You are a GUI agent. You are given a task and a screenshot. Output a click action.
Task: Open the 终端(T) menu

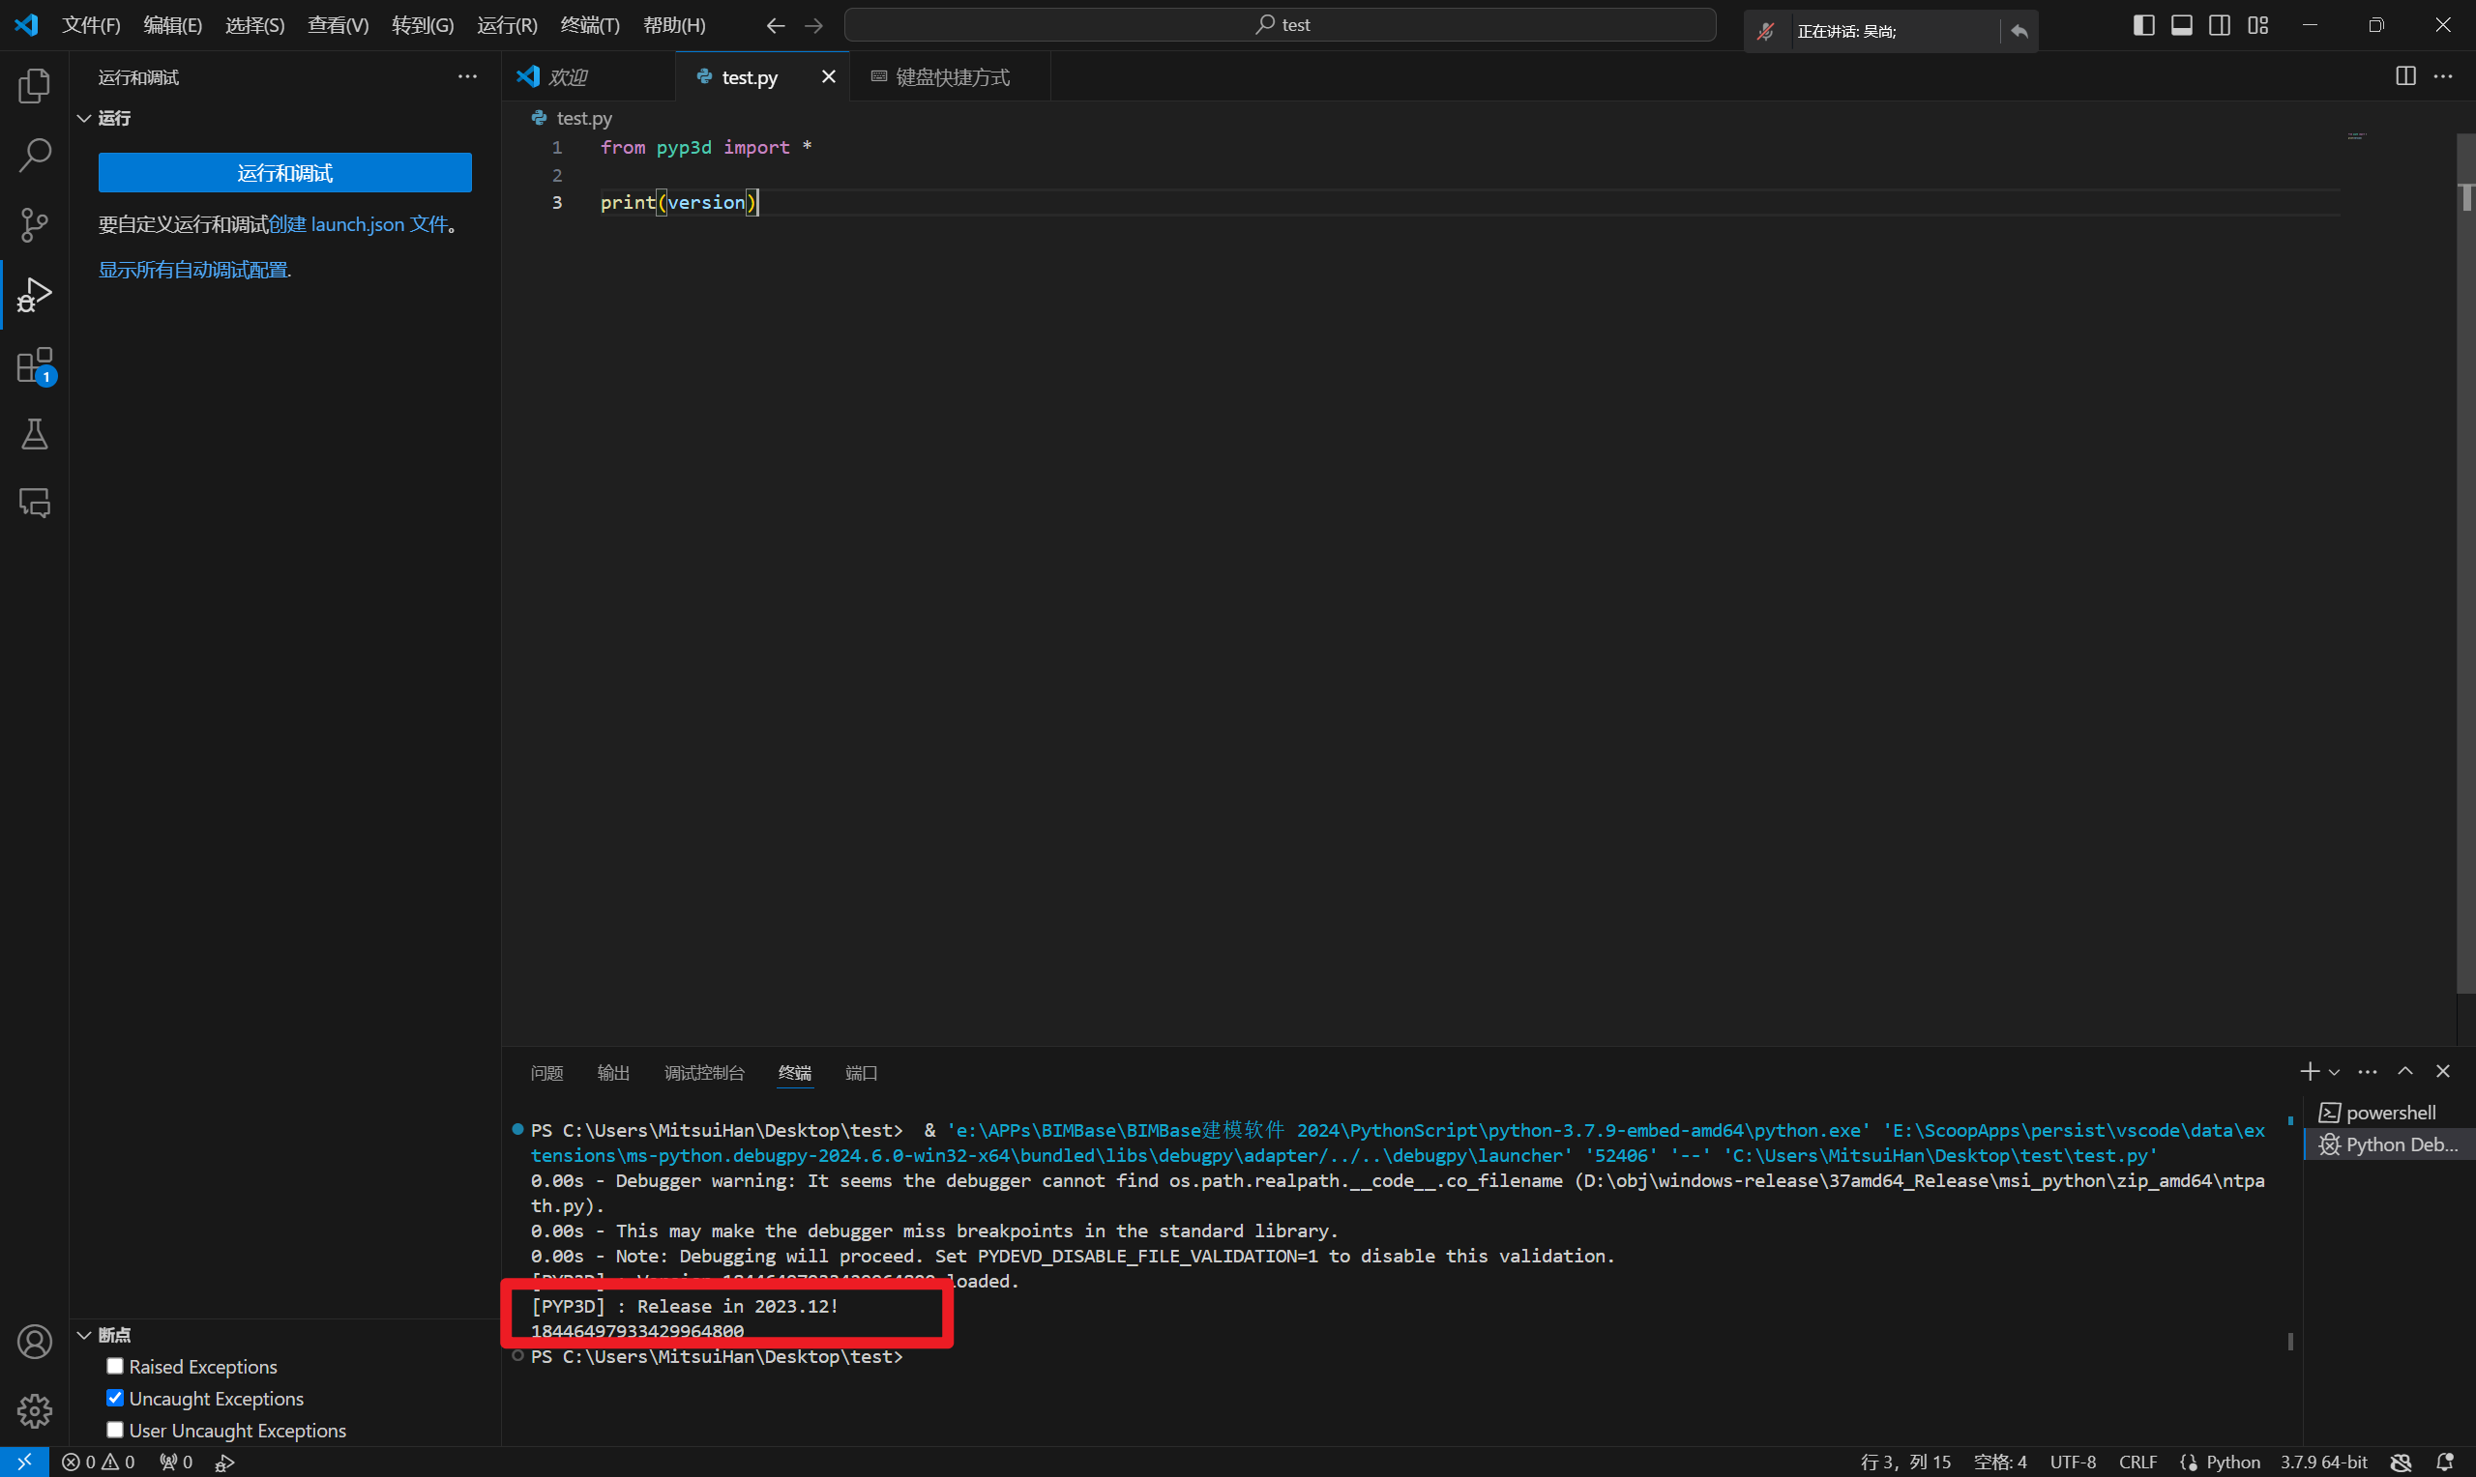(589, 25)
